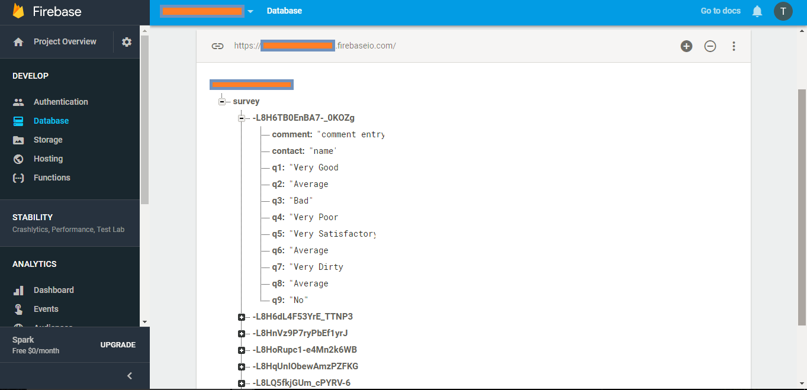The image size is (807, 390).
Task: Open the Project Overview link
Action: point(65,41)
